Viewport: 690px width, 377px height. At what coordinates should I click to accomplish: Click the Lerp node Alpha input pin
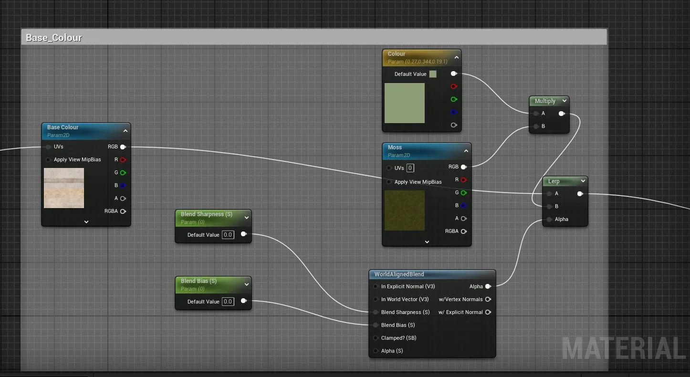click(549, 220)
